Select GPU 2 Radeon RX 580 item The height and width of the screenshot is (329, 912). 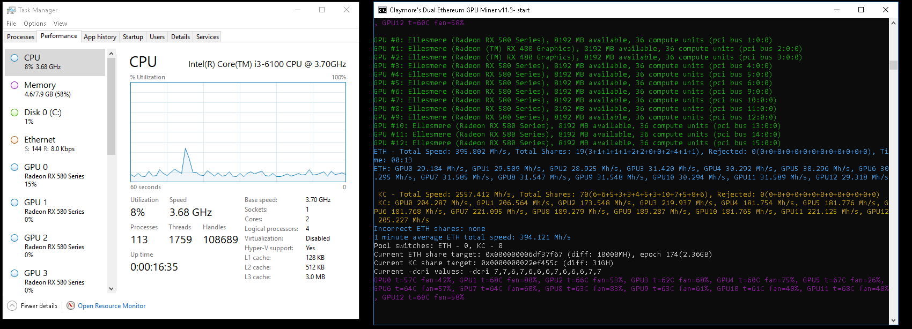(x=56, y=246)
